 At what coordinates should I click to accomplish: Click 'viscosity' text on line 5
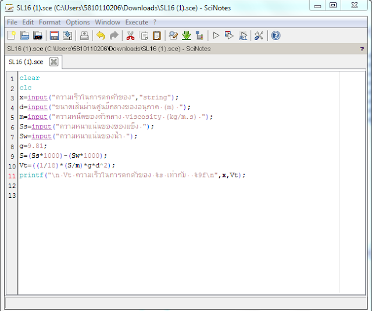(x=144, y=117)
